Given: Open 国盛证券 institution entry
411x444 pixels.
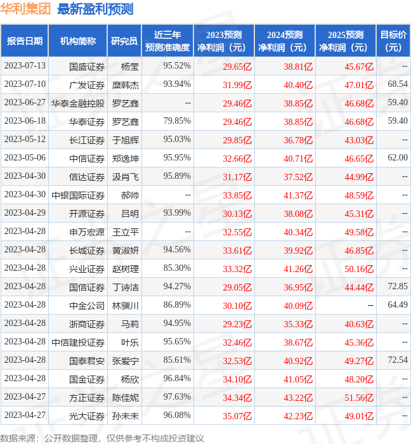Looking at the screenshot, I should (x=87, y=66).
